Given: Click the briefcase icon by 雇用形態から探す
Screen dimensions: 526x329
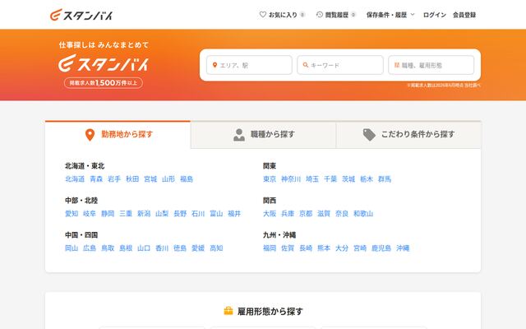Looking at the screenshot, I should (x=228, y=311).
